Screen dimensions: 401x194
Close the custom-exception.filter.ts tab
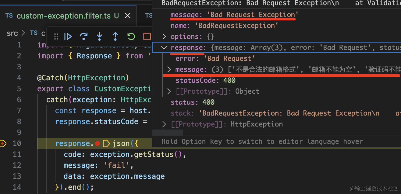(x=128, y=16)
